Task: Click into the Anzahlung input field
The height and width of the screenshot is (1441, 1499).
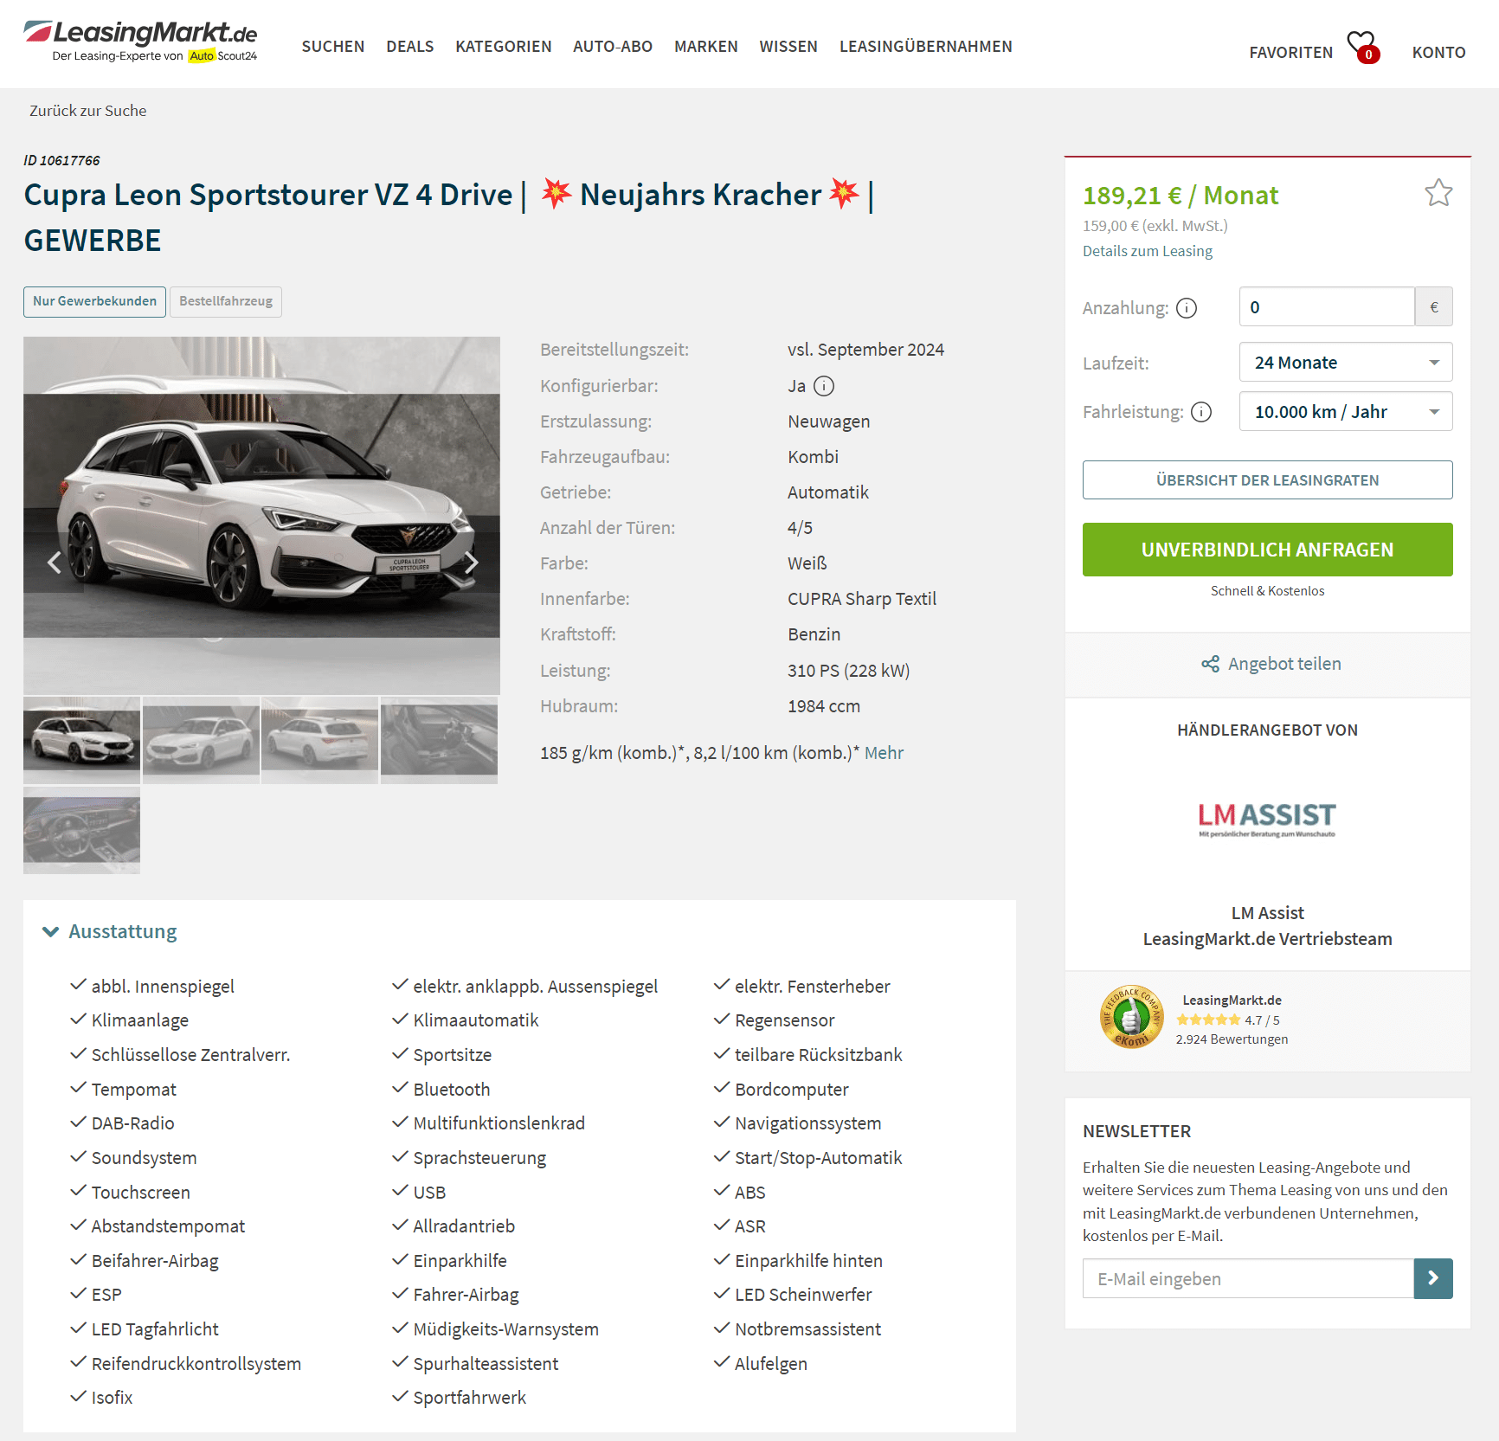Action: coord(1327,307)
